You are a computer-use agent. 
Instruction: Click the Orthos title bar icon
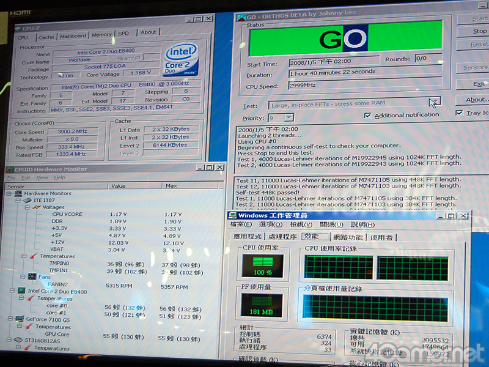(241, 17)
